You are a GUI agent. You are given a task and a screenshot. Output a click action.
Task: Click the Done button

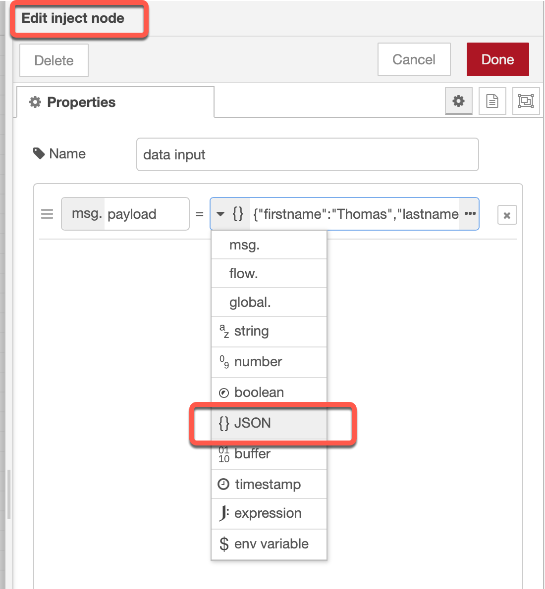point(497,59)
